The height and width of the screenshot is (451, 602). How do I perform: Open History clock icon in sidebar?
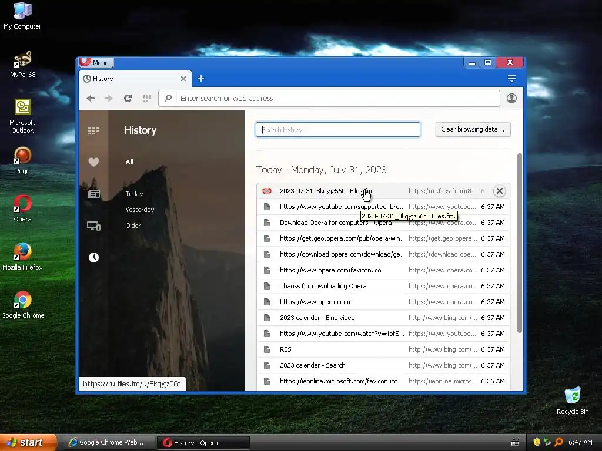point(93,257)
